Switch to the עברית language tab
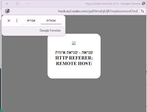 (31, 21)
